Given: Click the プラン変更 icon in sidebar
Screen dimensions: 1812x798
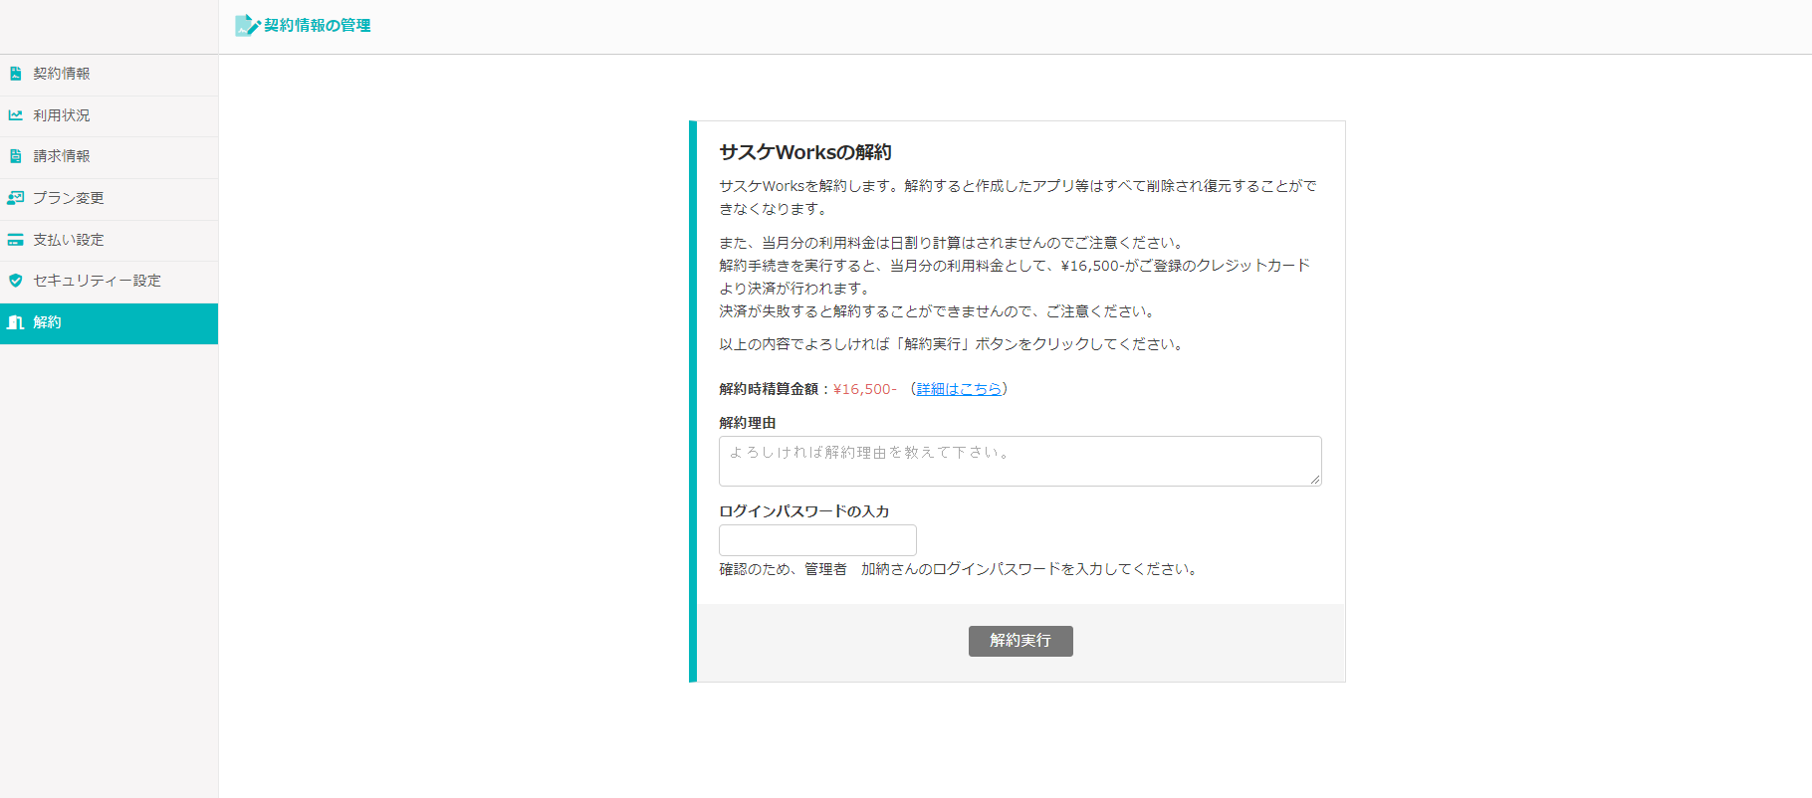Looking at the screenshot, I should coord(15,198).
